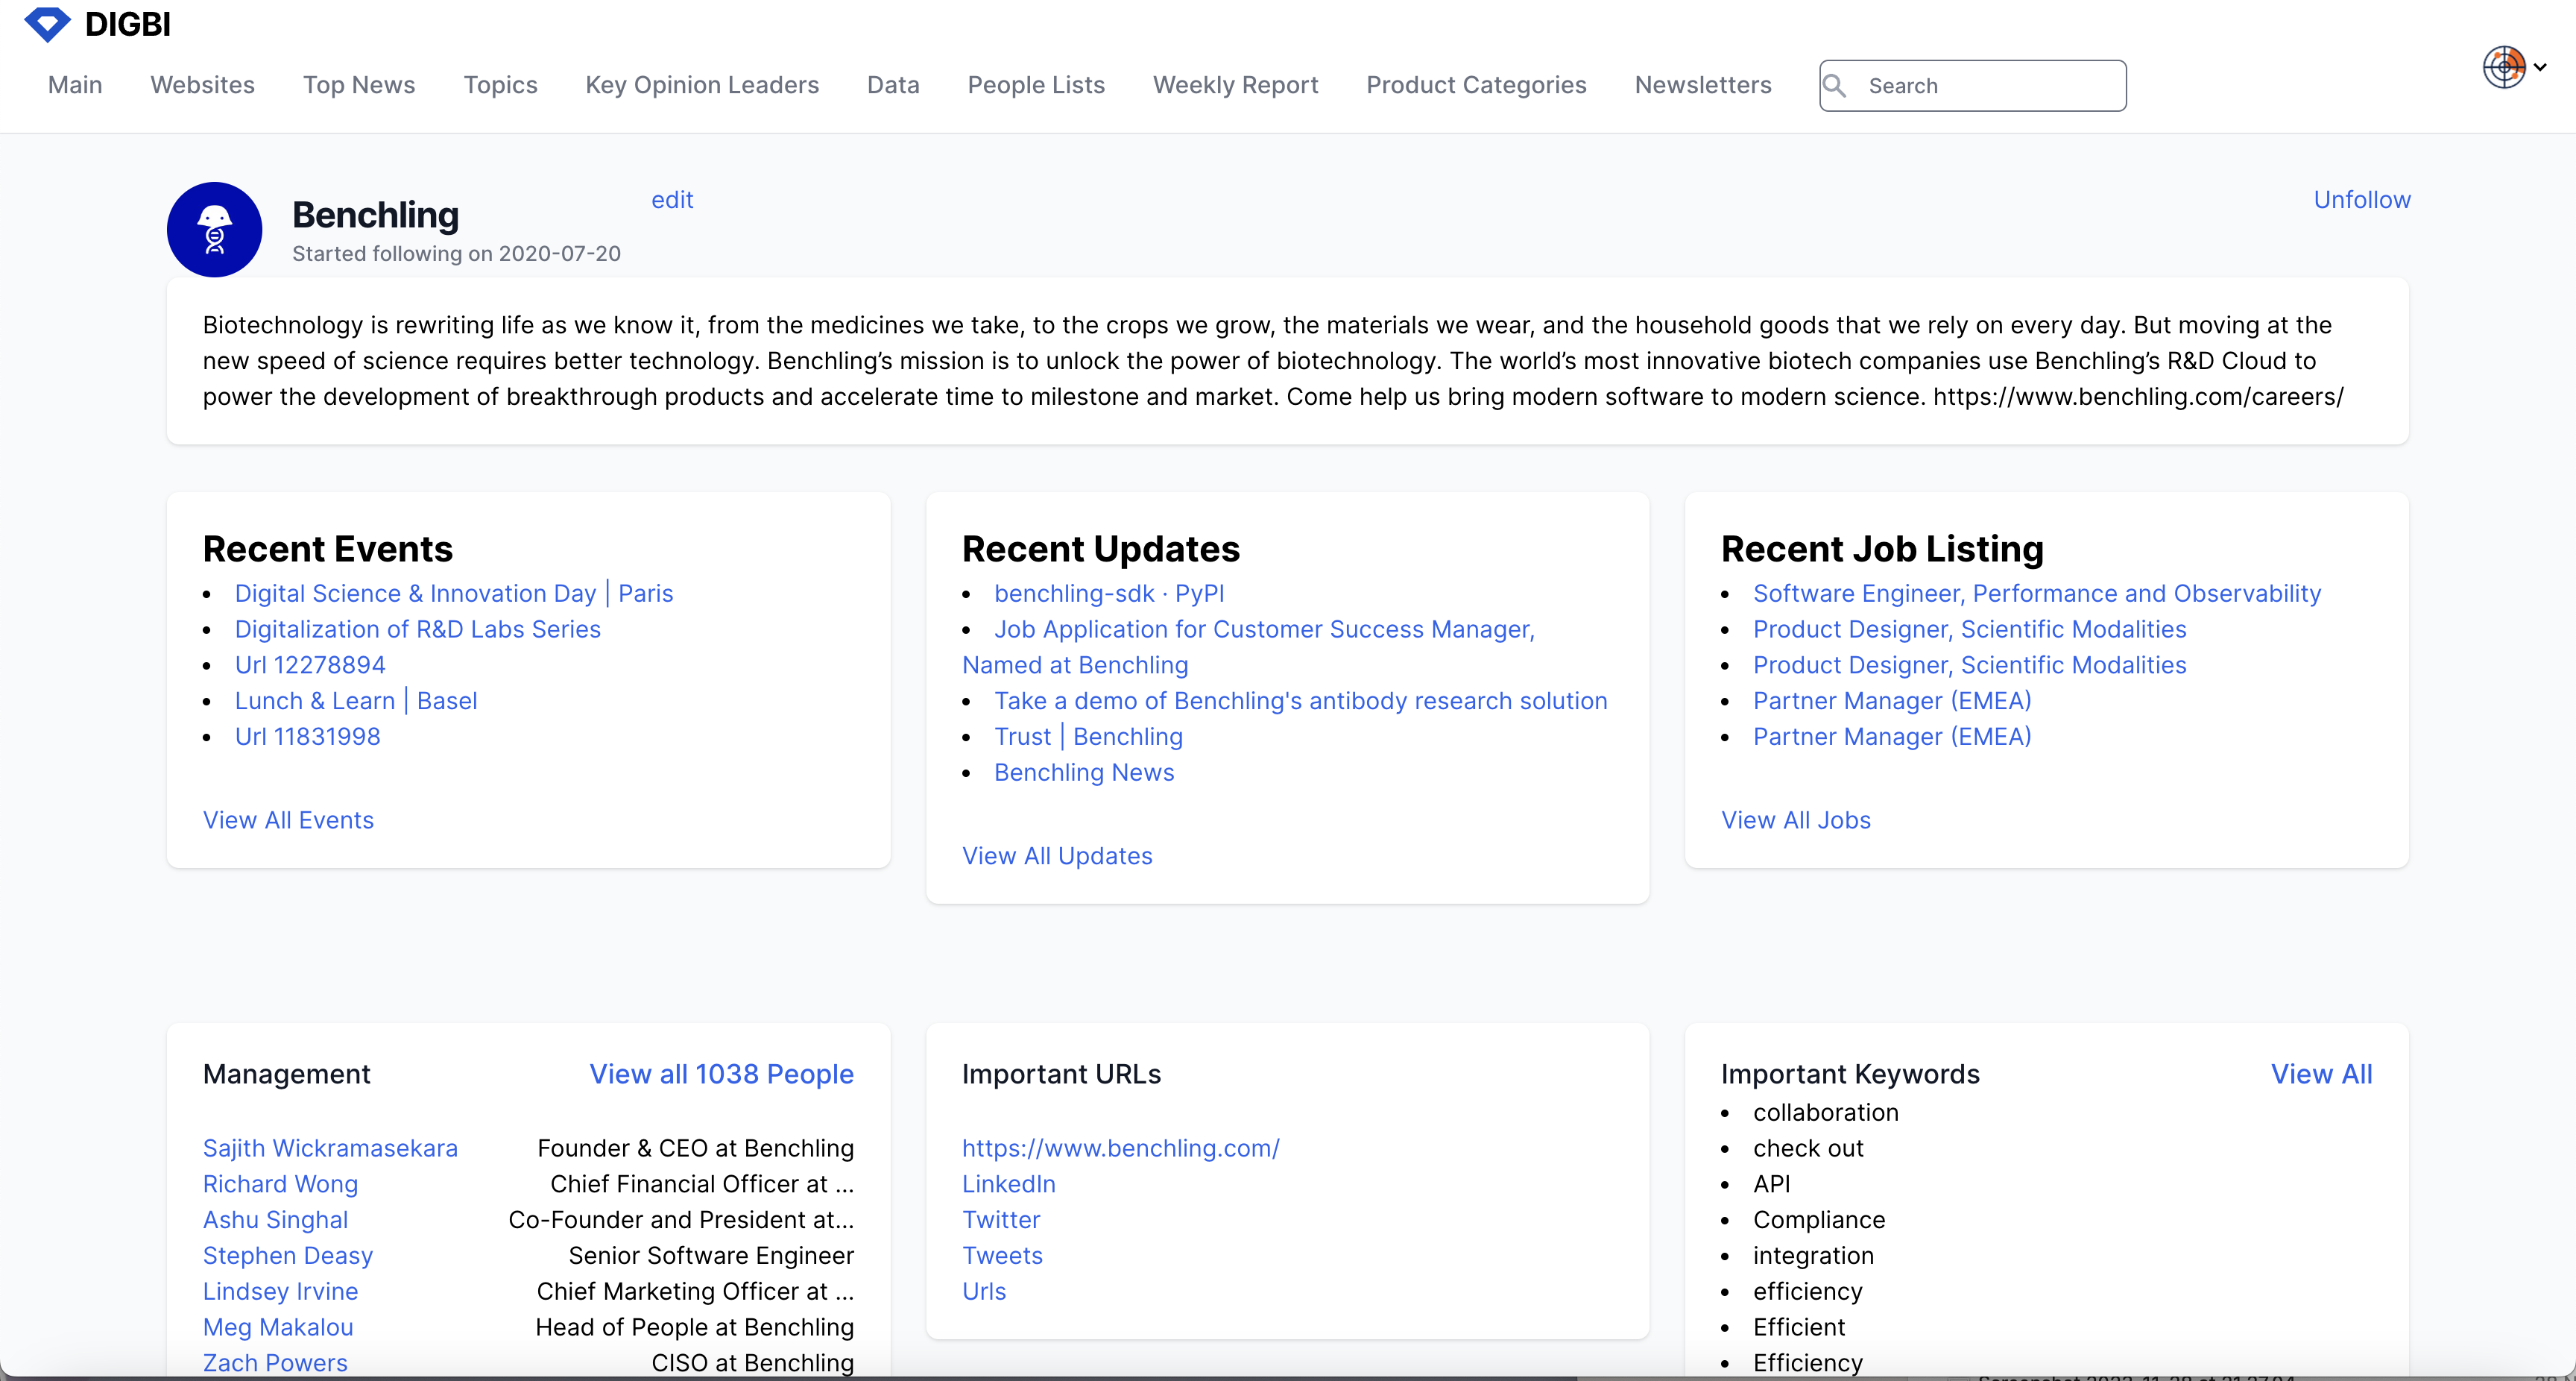Open the Trust | Benchling update
Screen dimensions: 2576x1381
coord(1088,737)
